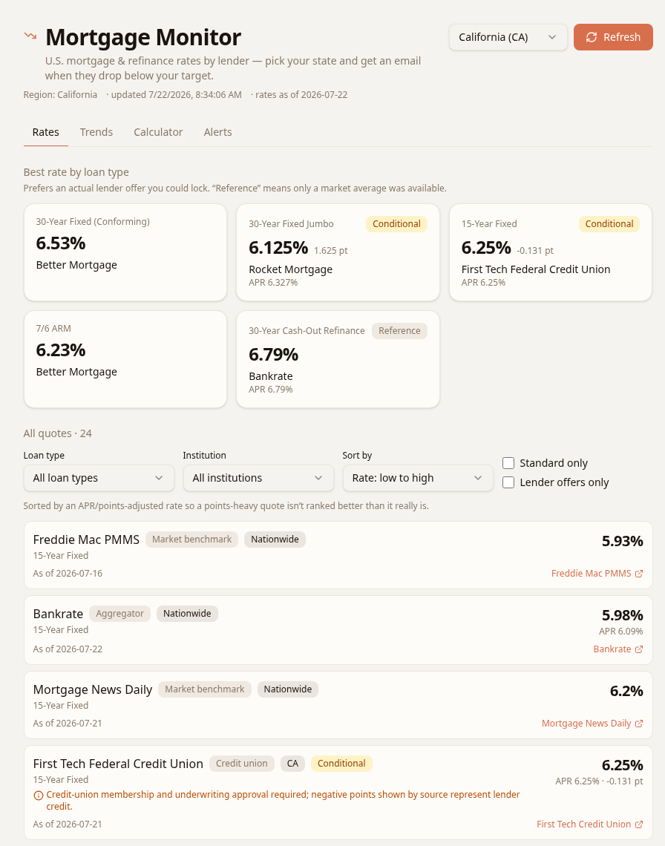Open the Calculator tab
Screen dimensions: 665x846
point(158,132)
